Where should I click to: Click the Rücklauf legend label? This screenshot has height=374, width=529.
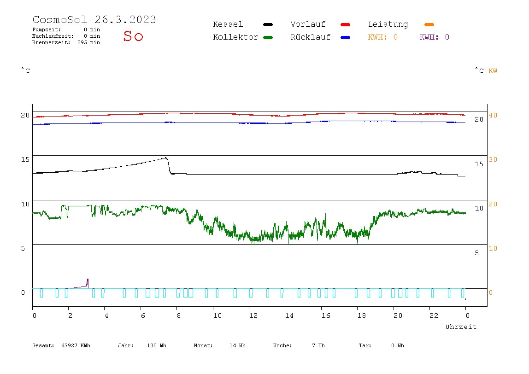pyautogui.click(x=311, y=37)
